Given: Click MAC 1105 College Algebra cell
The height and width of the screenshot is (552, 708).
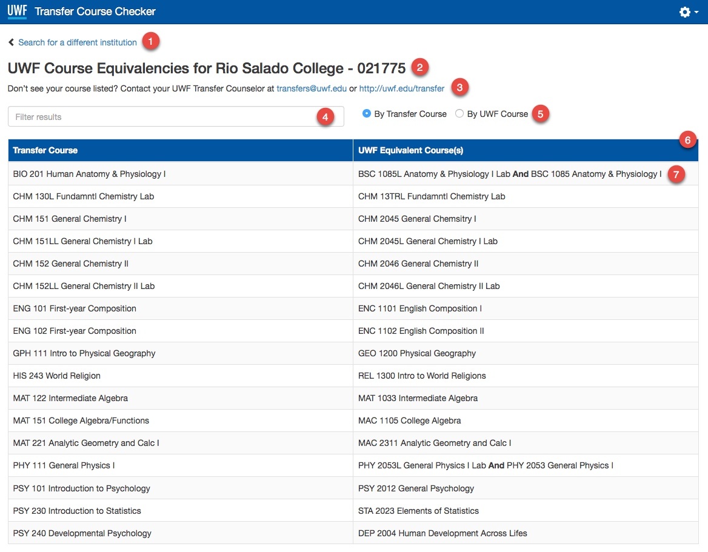Looking at the screenshot, I should [526, 421].
